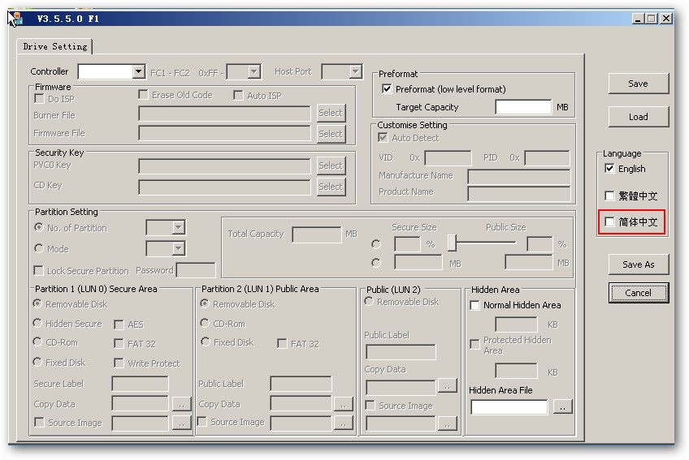This screenshot has height=460, width=689.
Task: Click the Password input field
Action: point(196,270)
